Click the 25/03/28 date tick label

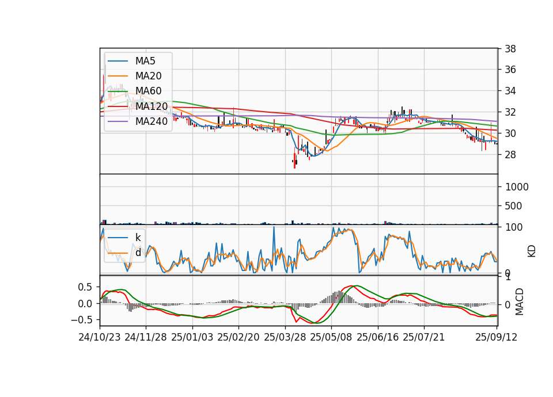click(285, 337)
